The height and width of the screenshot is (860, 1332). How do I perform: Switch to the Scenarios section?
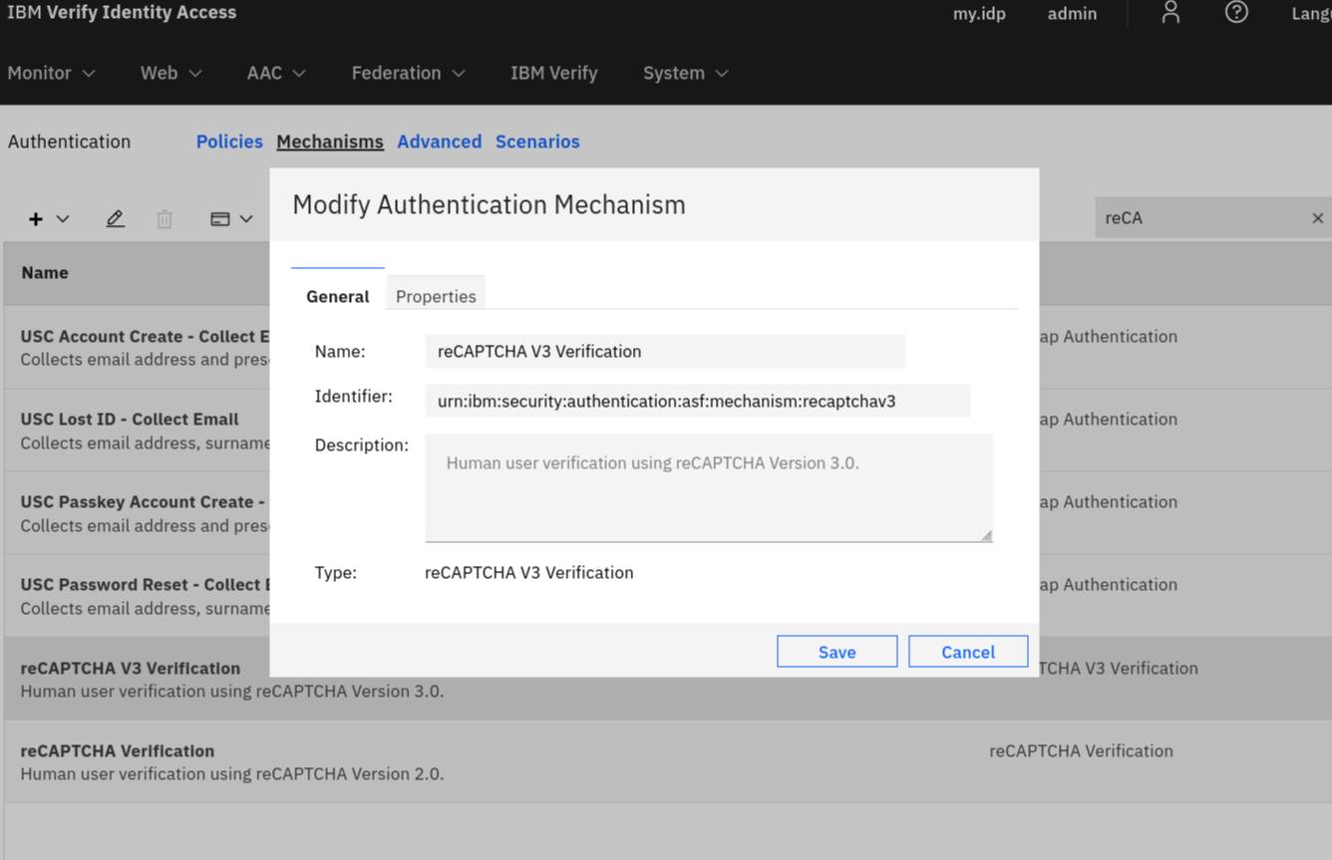537,142
